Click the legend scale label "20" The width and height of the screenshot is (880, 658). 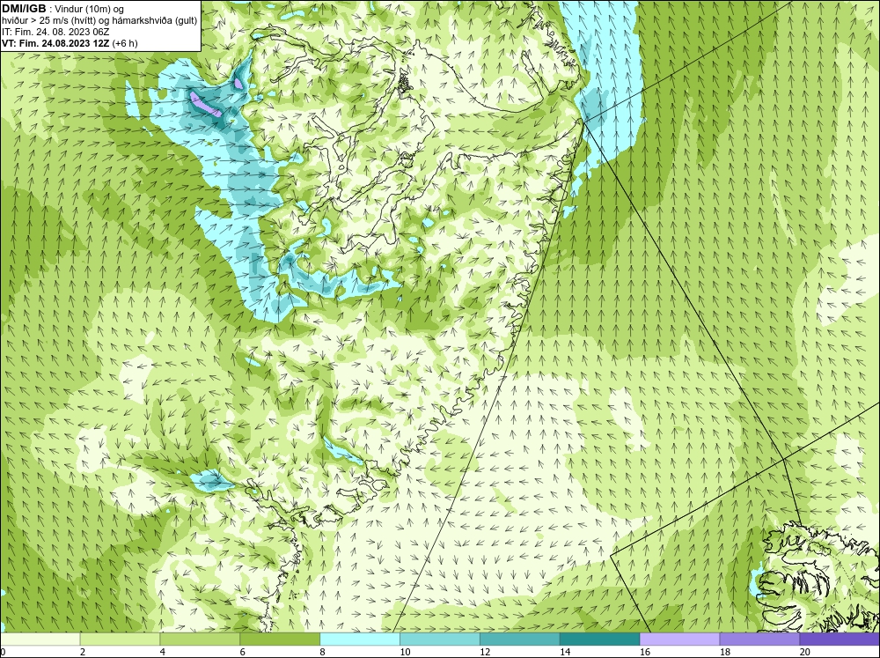click(x=805, y=652)
